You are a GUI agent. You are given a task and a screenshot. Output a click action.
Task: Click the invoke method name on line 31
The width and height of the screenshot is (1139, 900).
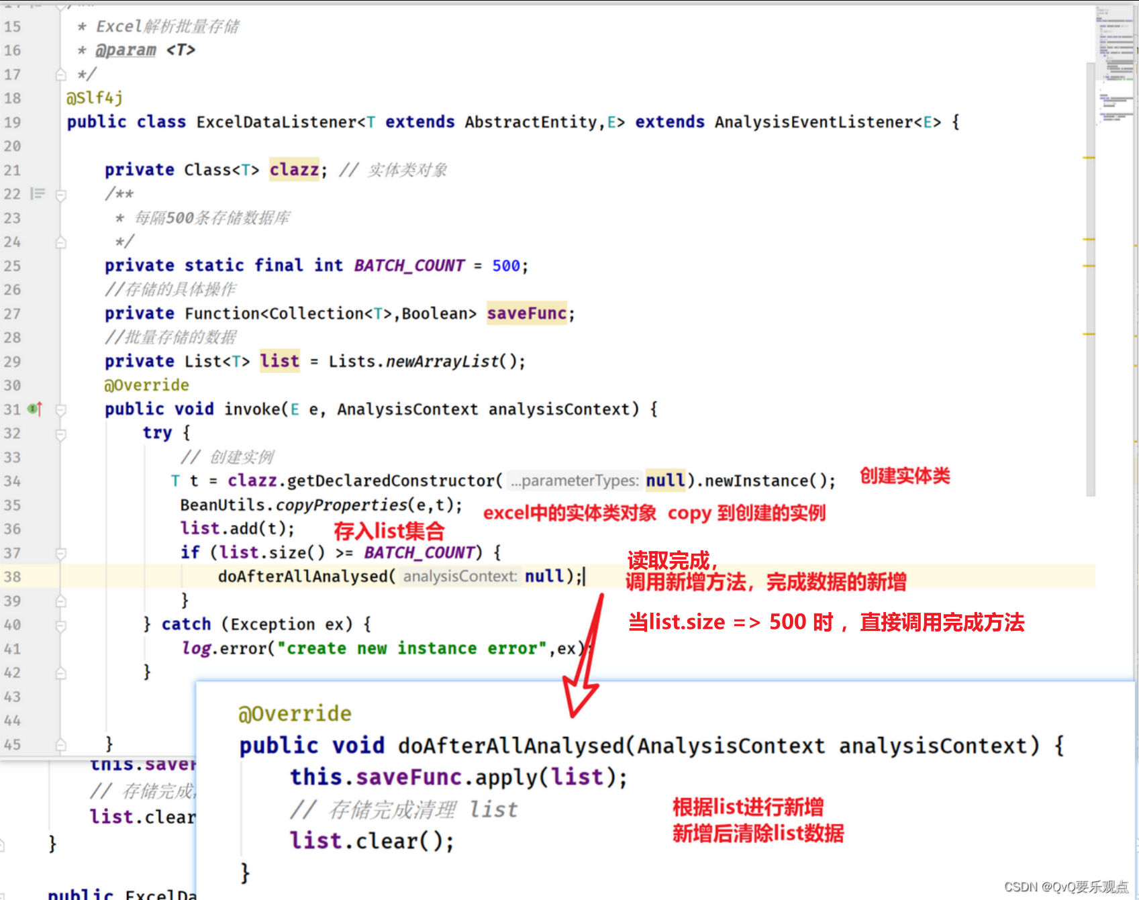tap(252, 409)
